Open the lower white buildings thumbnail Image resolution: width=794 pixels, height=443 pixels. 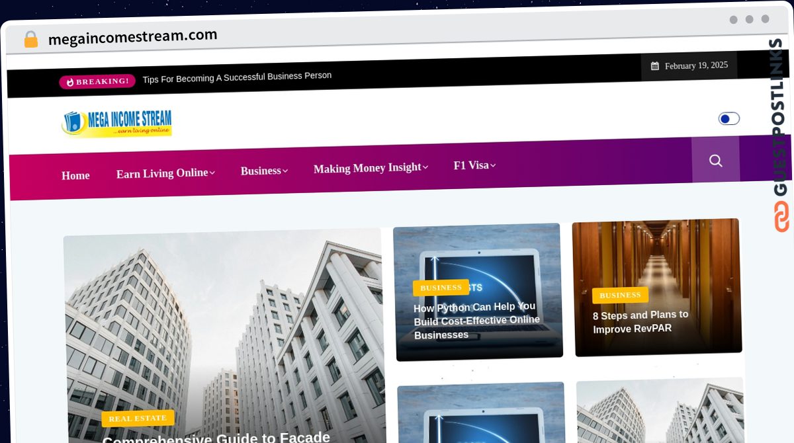[660, 410]
